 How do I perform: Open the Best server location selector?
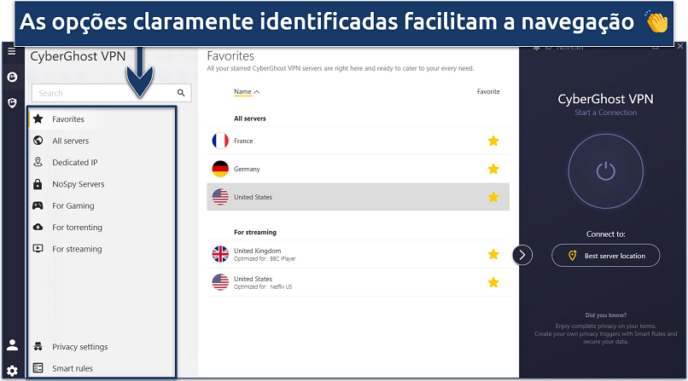click(x=605, y=255)
